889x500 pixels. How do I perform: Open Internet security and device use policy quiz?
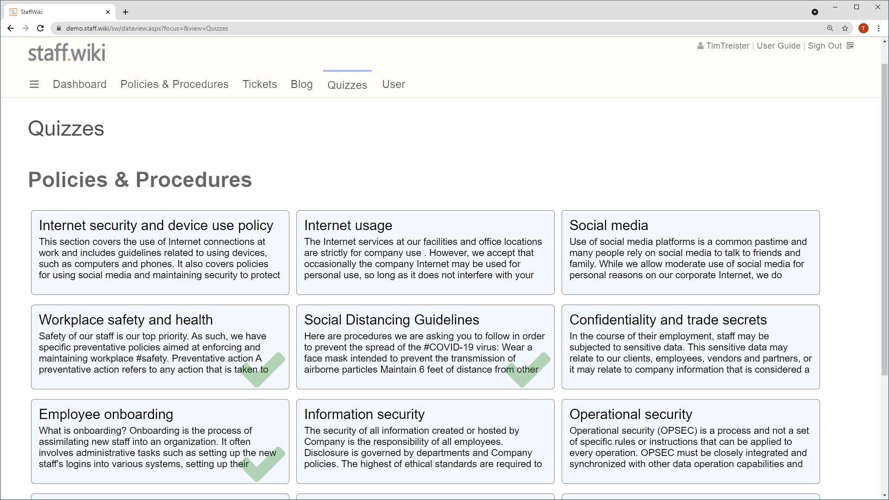tap(160, 253)
